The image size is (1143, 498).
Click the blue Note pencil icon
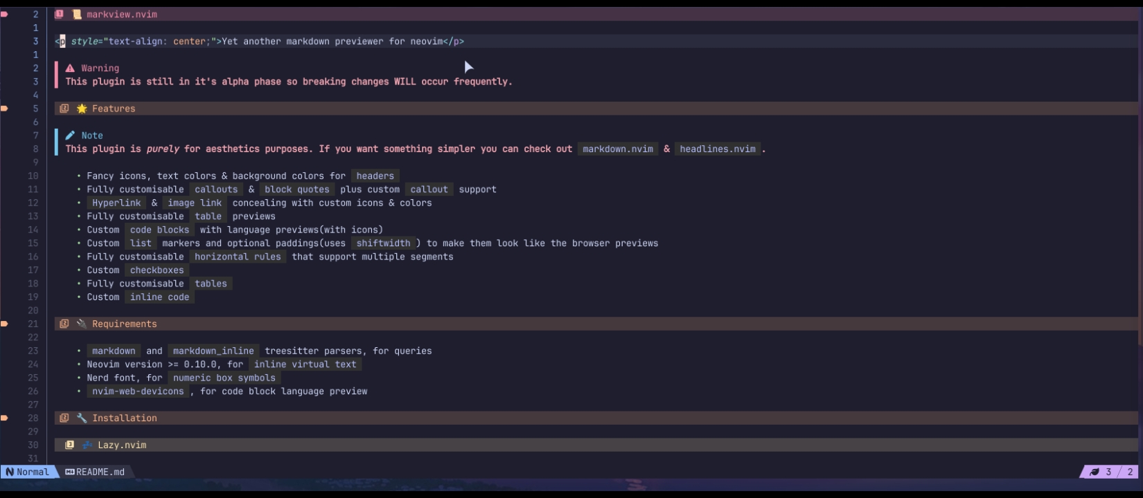coord(70,136)
